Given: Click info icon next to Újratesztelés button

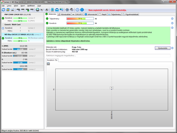Looking at the screenshot, I should click(x=172, y=48).
